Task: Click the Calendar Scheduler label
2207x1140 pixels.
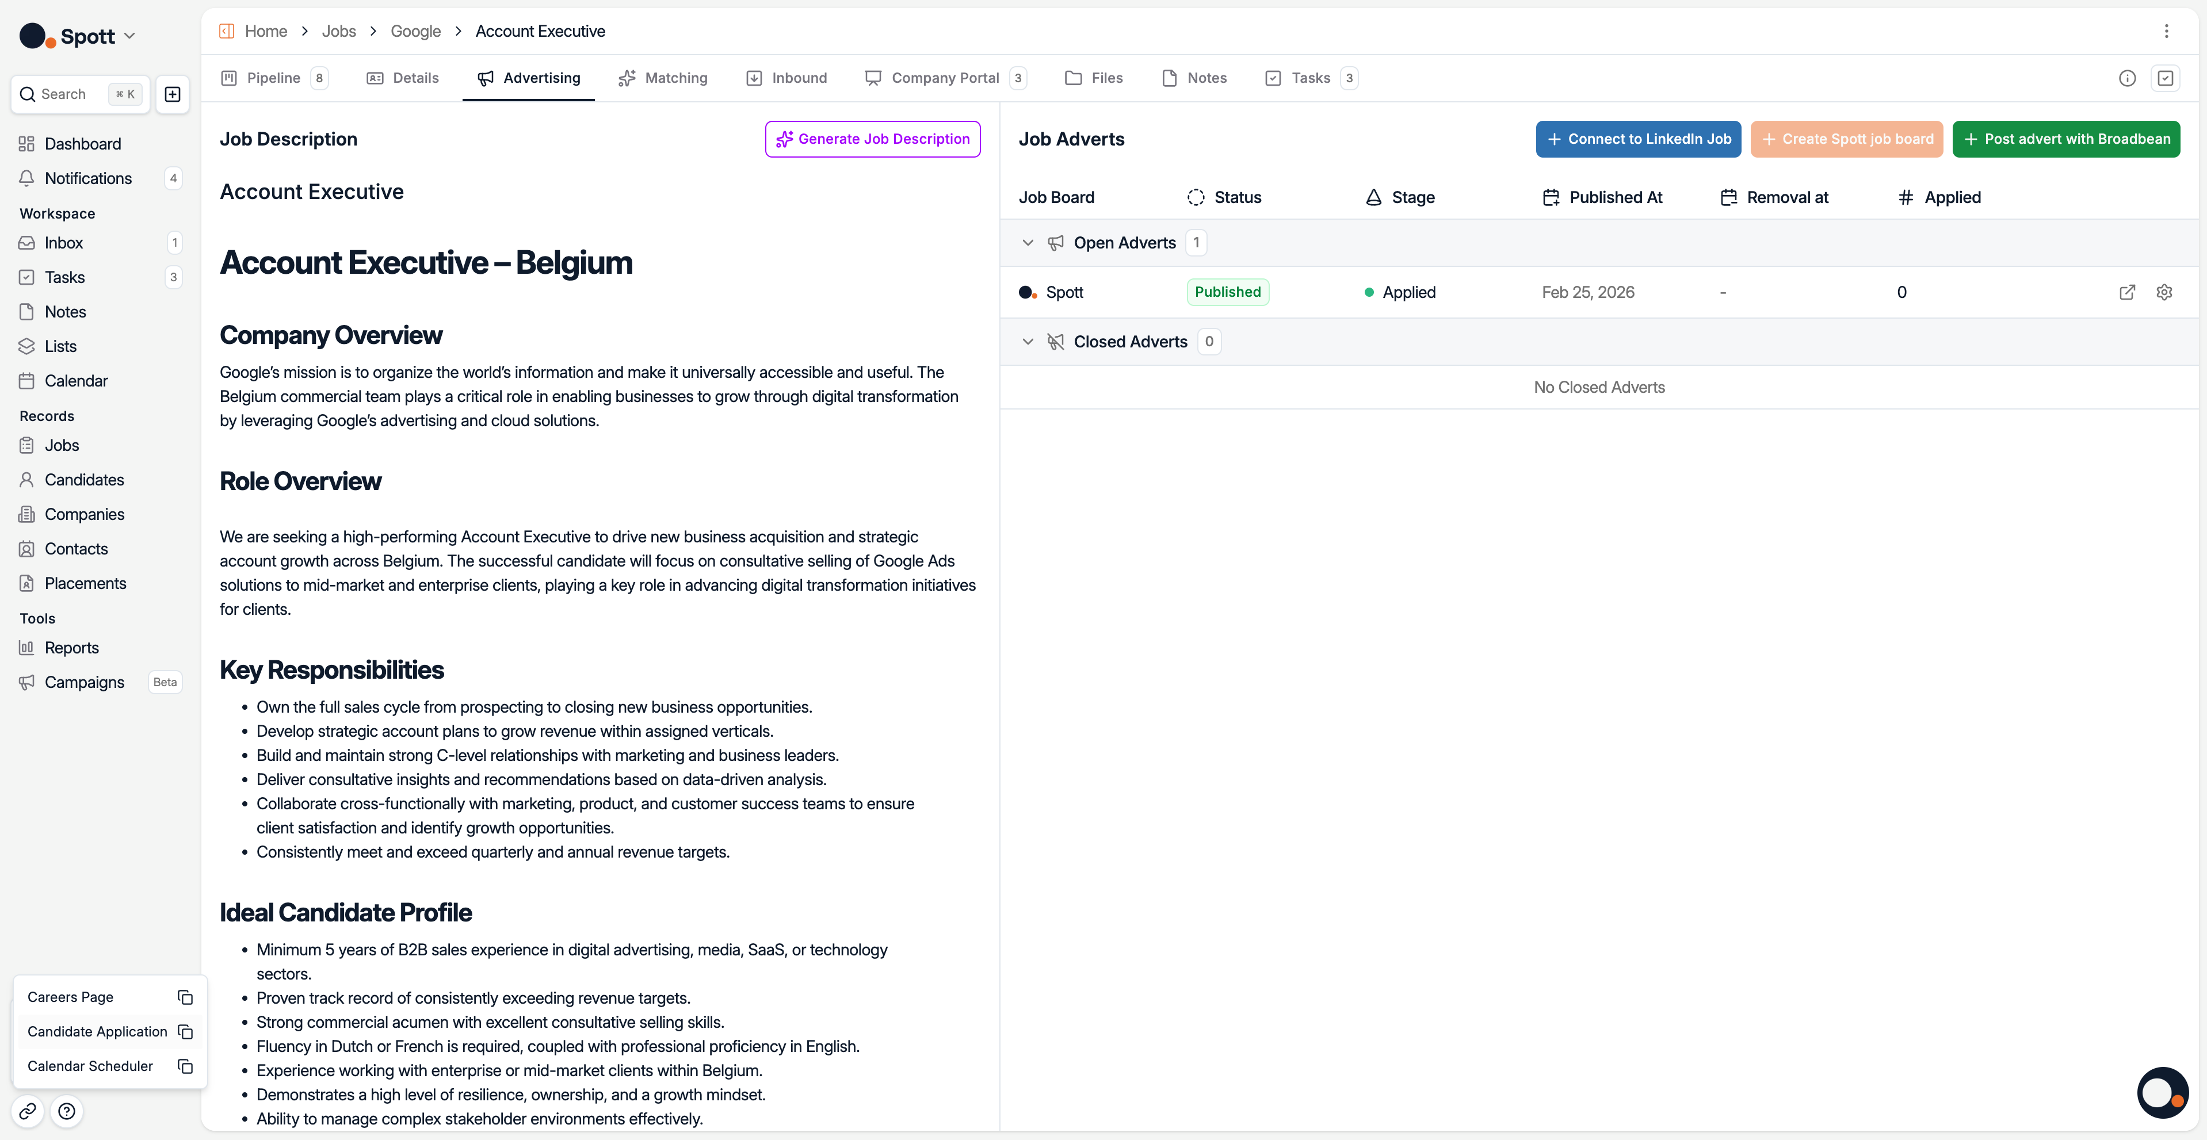Action: pos(90,1066)
